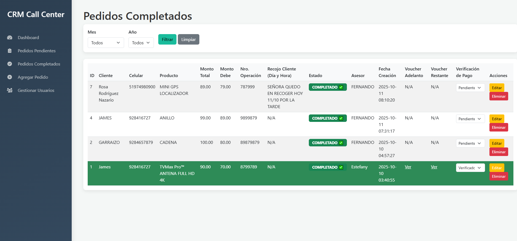
Task: Edit the MINI GPS LOCALIZADOR order
Action: coord(497,88)
